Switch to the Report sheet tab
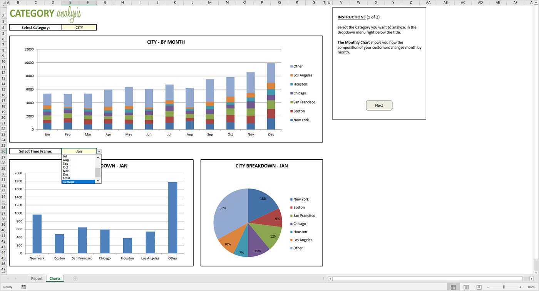539x291 pixels. 37,278
